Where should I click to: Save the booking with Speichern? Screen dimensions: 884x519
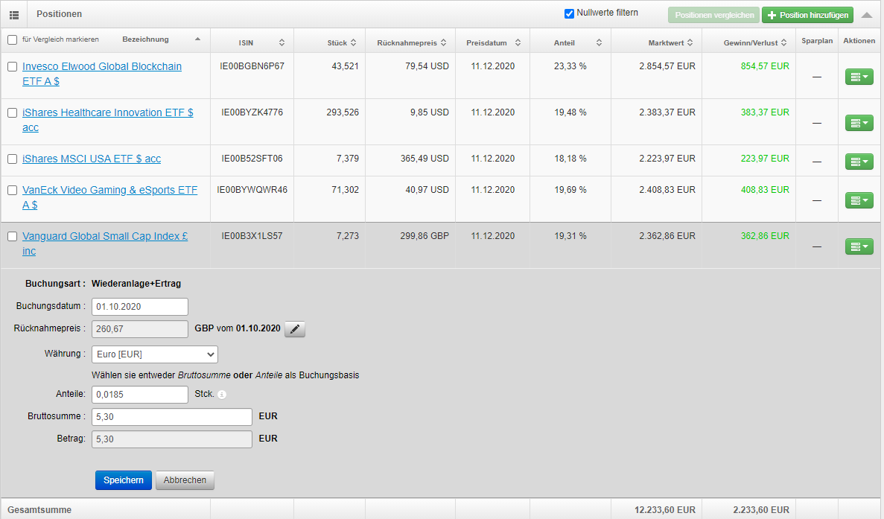pos(124,480)
